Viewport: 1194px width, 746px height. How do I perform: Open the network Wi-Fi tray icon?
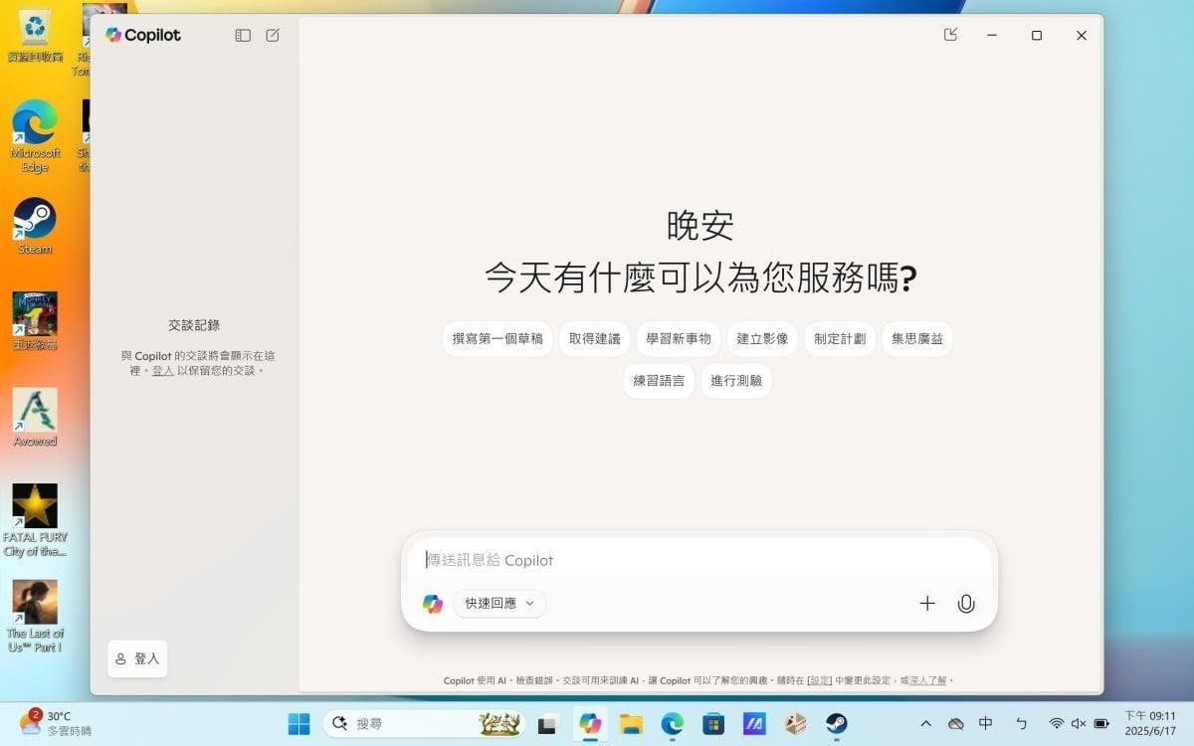(x=1057, y=724)
